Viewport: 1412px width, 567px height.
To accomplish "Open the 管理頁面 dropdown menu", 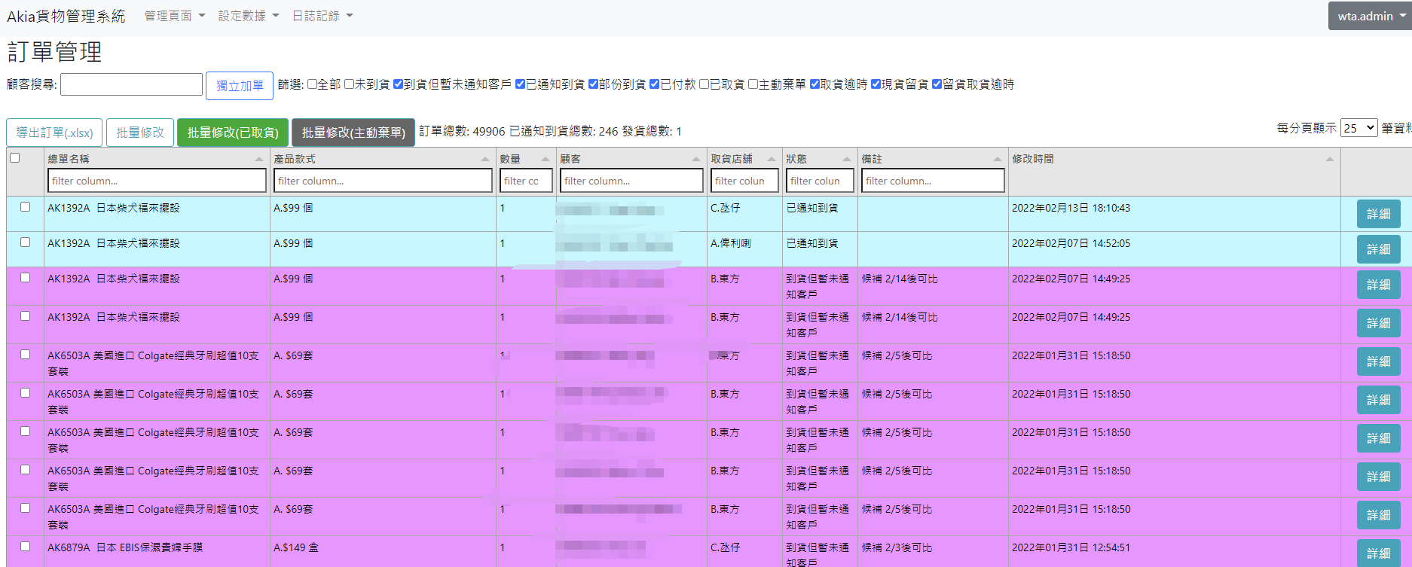I will 174,16.
